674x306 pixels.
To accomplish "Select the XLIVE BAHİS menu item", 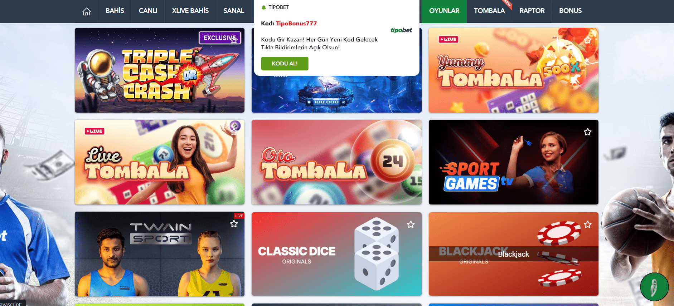I will (190, 11).
